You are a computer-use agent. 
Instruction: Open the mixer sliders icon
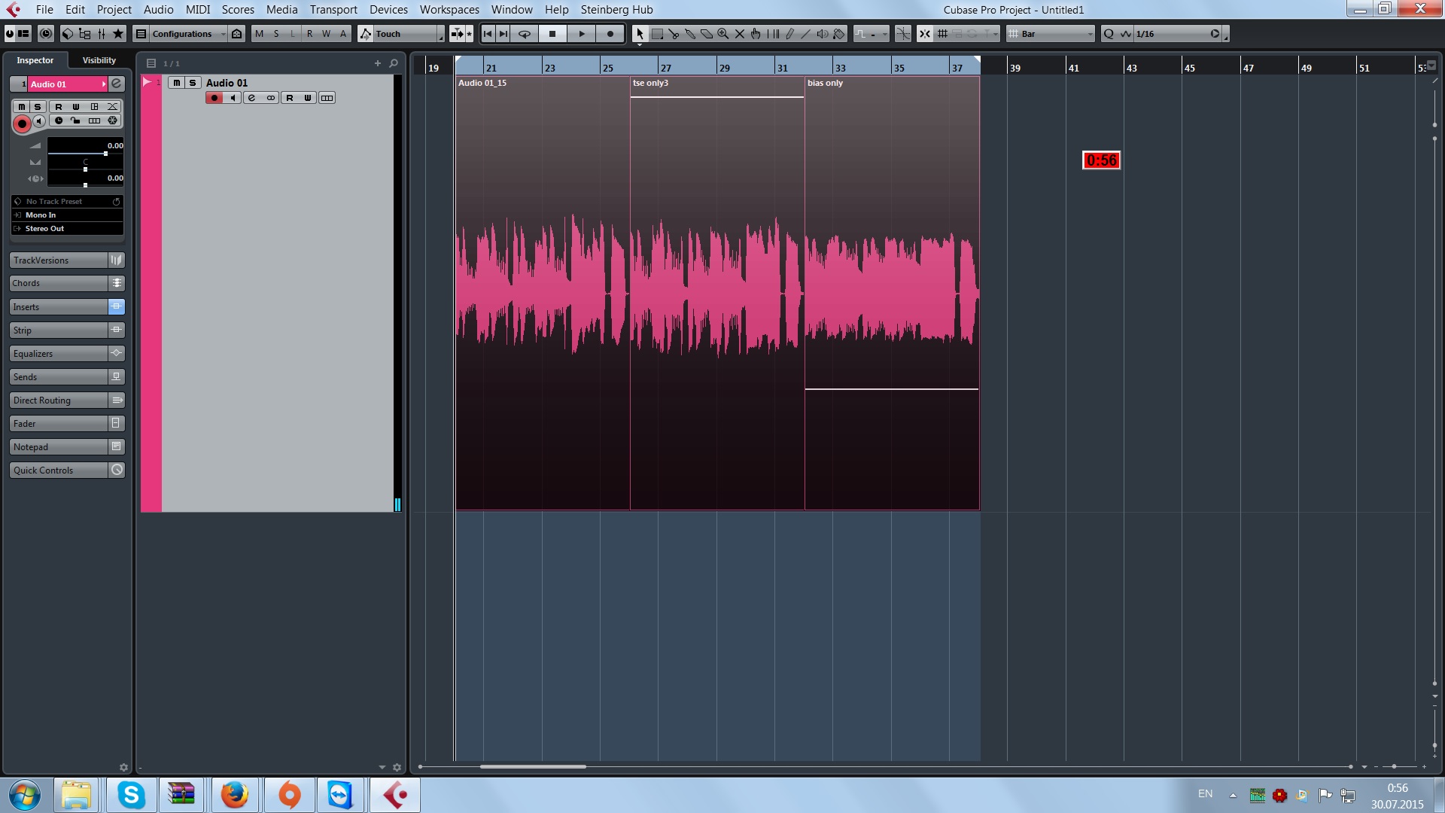tap(102, 34)
